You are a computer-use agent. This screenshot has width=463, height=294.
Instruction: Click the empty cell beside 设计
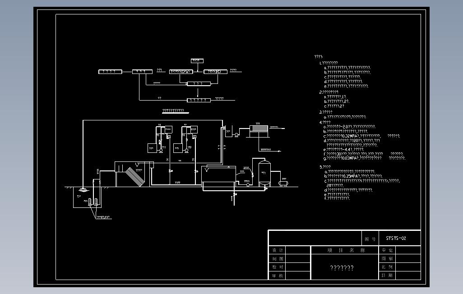pyautogui.click(x=298, y=250)
